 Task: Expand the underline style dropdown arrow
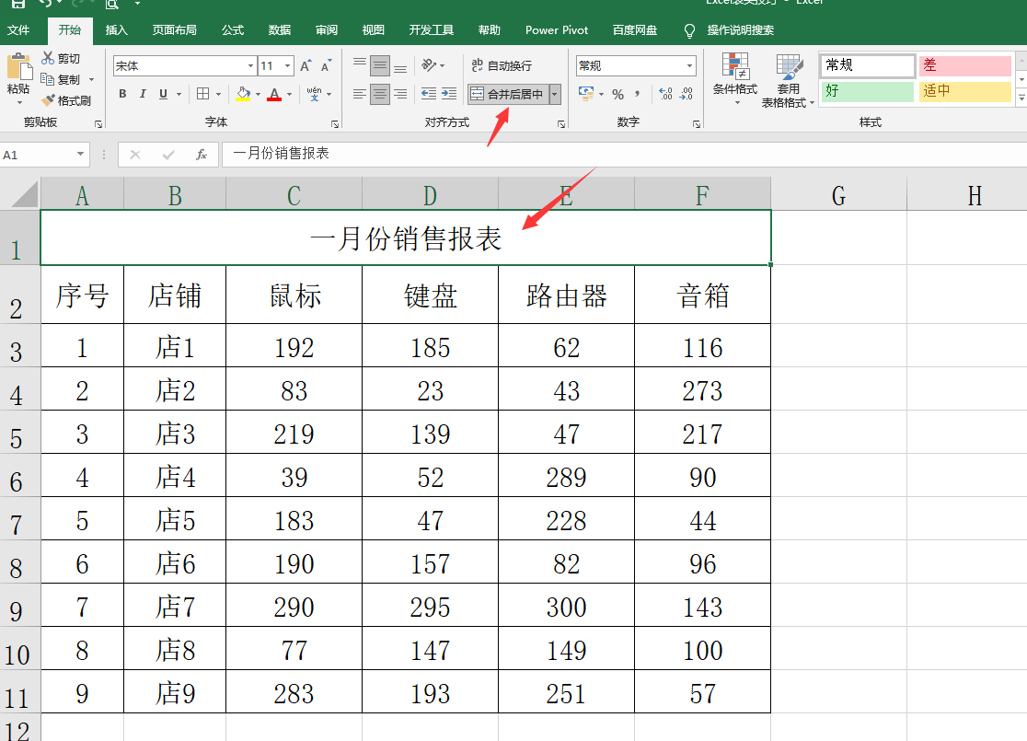click(x=179, y=94)
